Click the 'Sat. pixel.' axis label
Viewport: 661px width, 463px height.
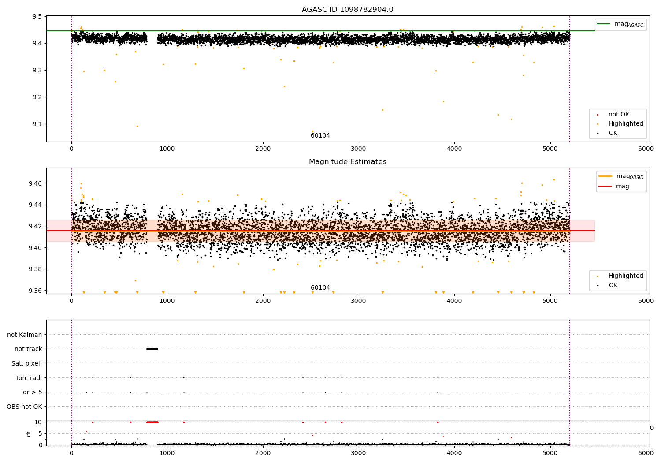click(x=27, y=364)
